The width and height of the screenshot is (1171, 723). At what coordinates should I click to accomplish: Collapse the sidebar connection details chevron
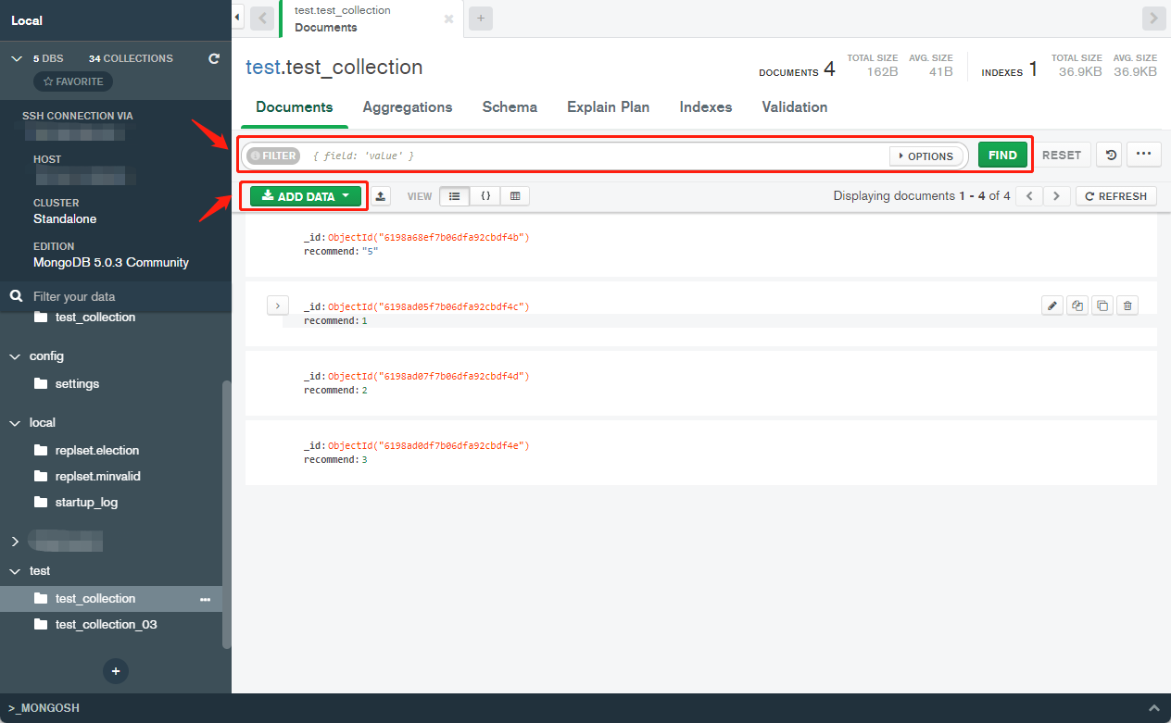[15, 58]
